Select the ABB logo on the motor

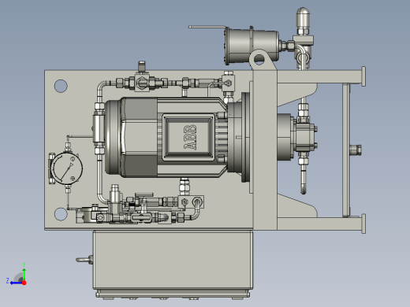tap(190, 137)
